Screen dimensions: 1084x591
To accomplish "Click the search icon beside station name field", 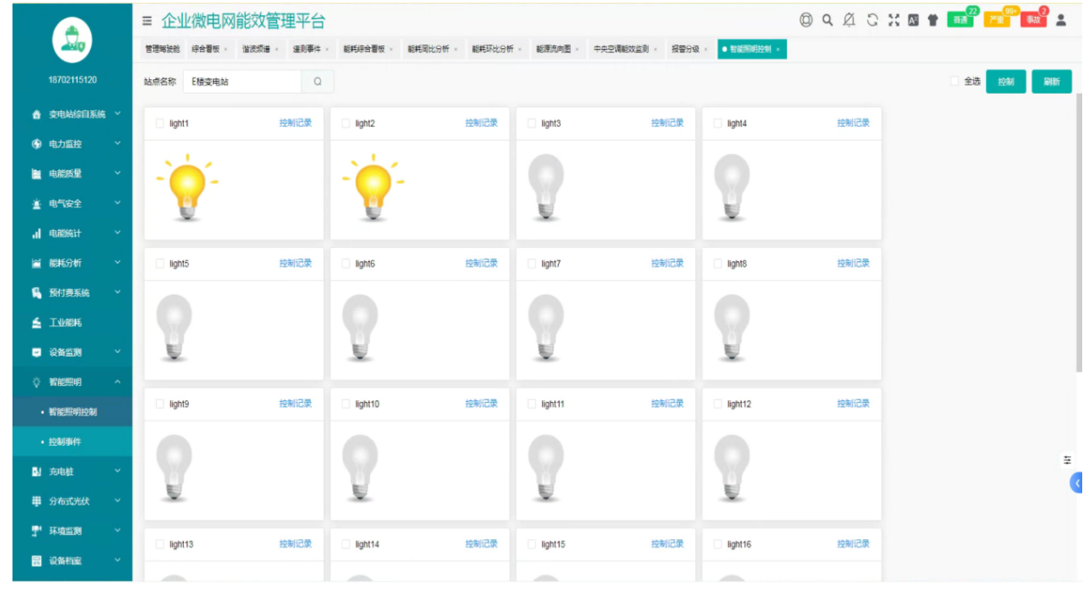I will 317,82.
